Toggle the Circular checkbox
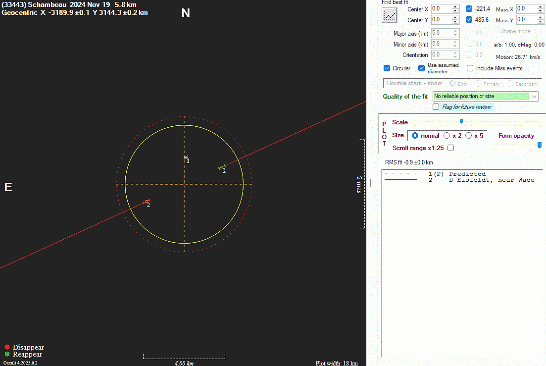The height and width of the screenshot is (366, 546). [387, 68]
